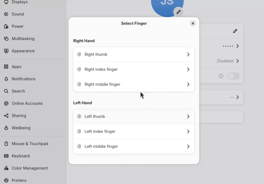This screenshot has width=264, height=184.
Task: Click the fingerprint icon beside Right thumb
Action: pos(79,55)
